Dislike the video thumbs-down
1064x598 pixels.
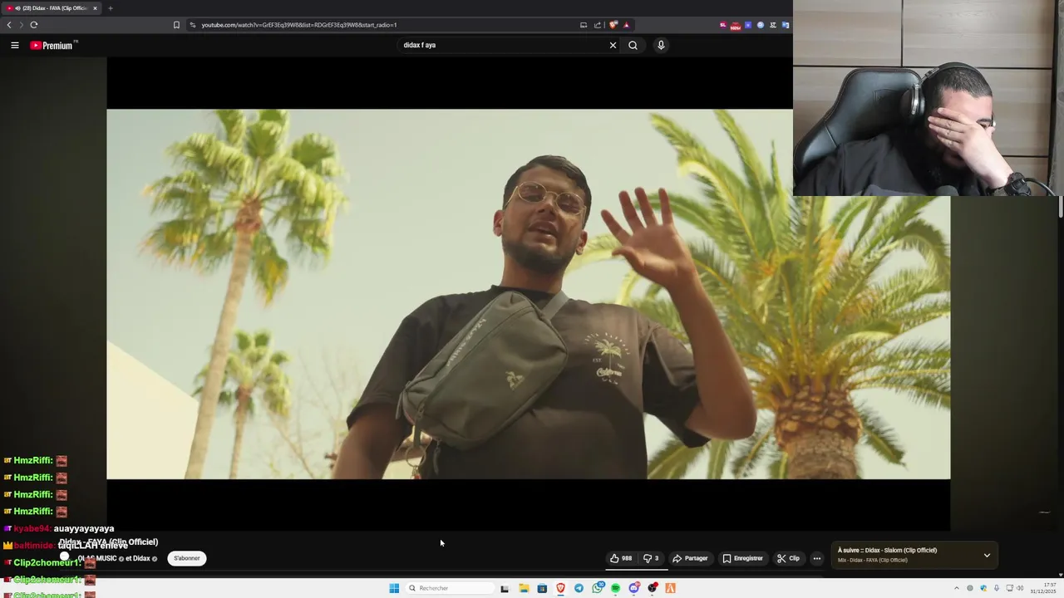click(x=651, y=558)
